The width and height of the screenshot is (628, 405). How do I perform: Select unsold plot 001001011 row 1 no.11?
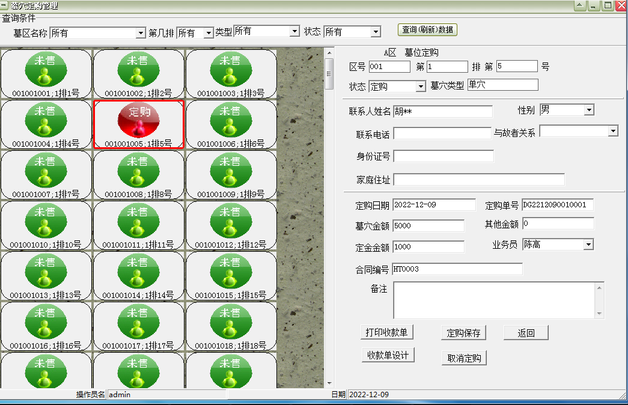139,225
